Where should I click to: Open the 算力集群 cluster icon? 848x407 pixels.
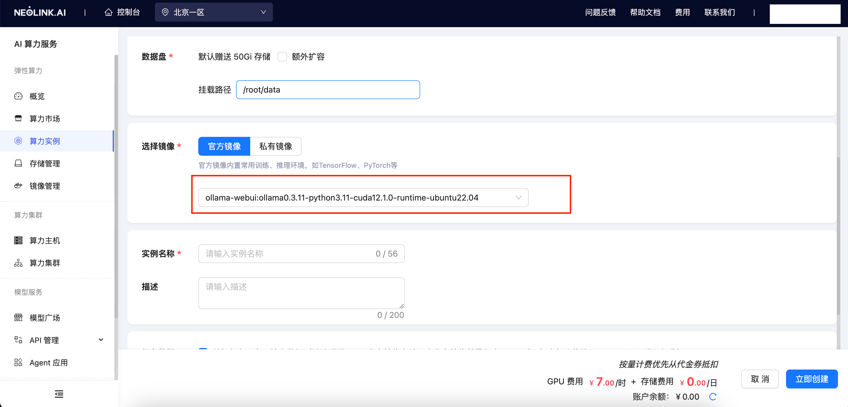(19, 262)
